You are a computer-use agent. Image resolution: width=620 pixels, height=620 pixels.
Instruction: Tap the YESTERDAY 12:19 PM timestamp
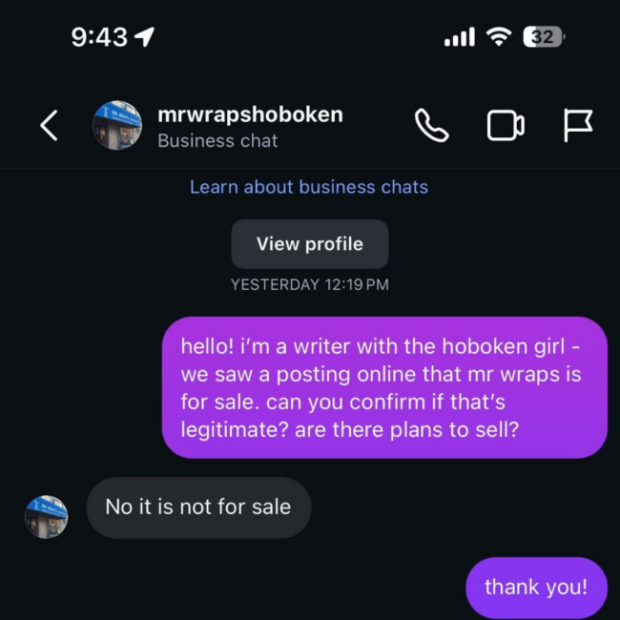point(310,284)
